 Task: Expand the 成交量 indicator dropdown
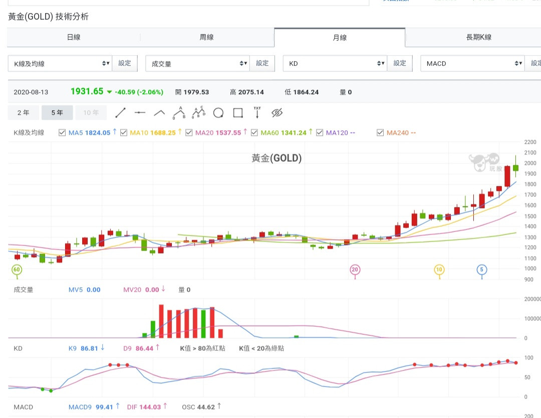pyautogui.click(x=197, y=64)
